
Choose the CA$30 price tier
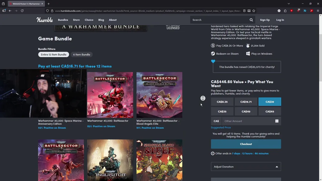click(270, 102)
